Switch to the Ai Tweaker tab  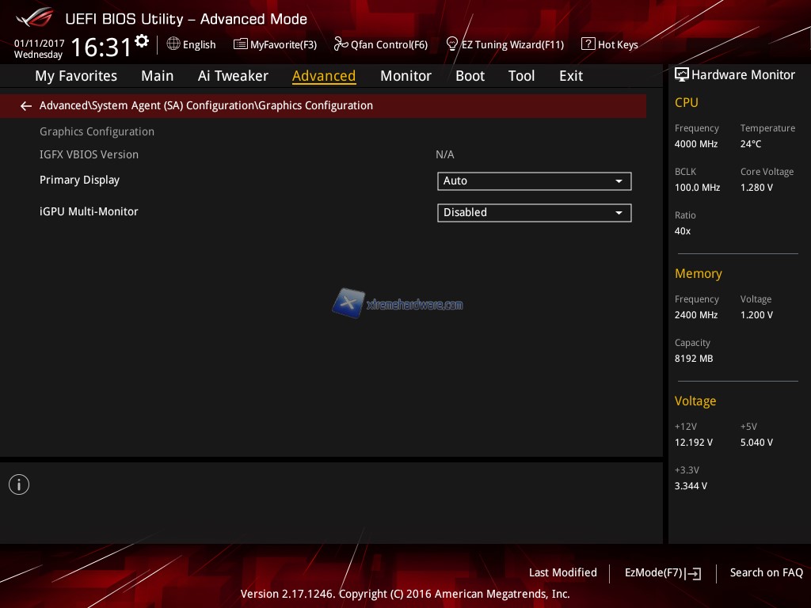pos(233,76)
